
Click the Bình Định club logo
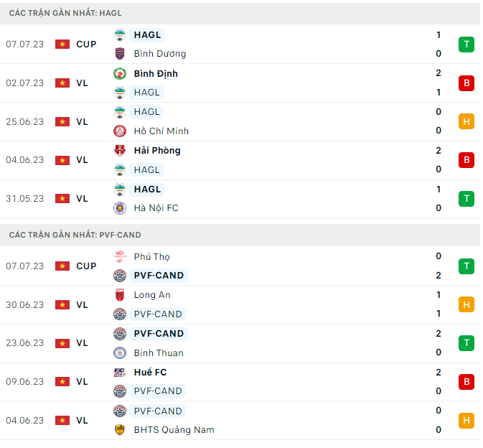[120, 73]
